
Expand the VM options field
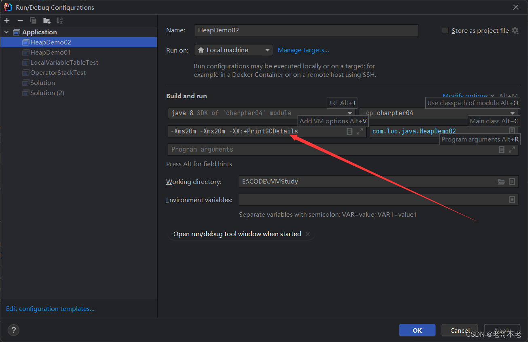pos(359,131)
